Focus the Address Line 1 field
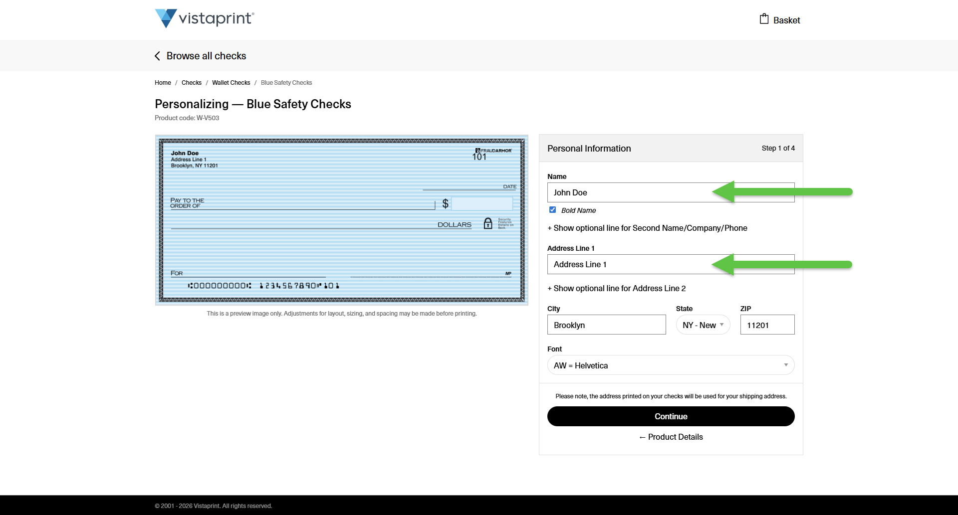The width and height of the screenshot is (958, 515). 671,264
